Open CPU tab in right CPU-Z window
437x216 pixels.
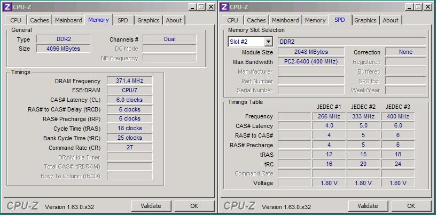[x=233, y=20]
